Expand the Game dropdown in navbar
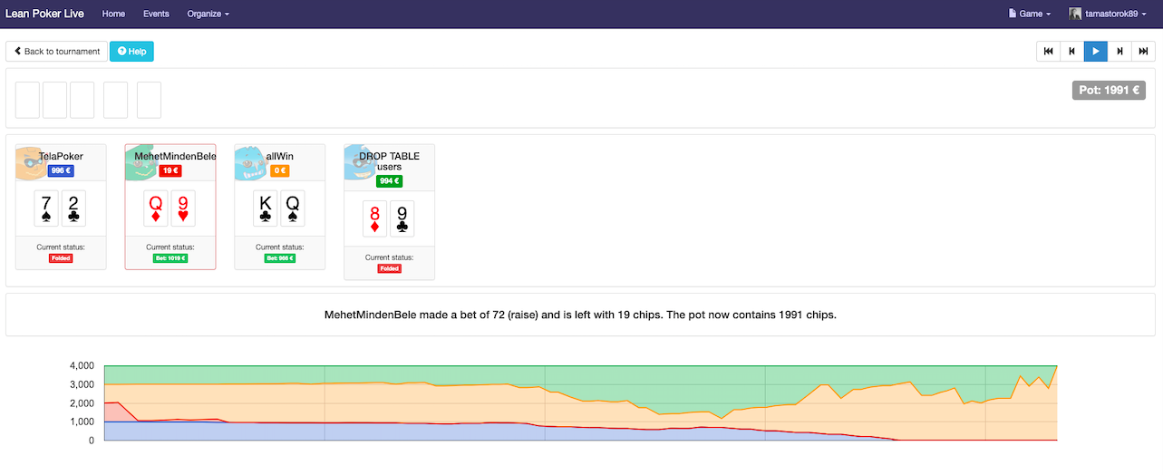 pyautogui.click(x=1029, y=15)
